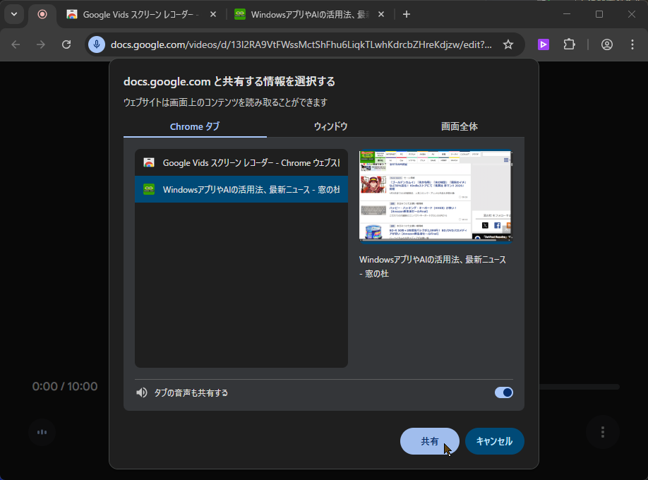Click the 共有 button to start sharing
Image resolution: width=648 pixels, height=480 pixels.
click(429, 441)
